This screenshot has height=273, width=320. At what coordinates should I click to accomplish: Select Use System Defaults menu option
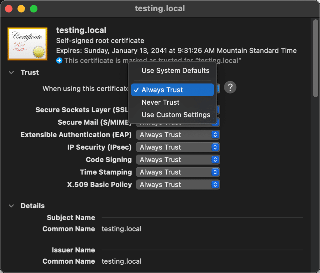pos(175,71)
